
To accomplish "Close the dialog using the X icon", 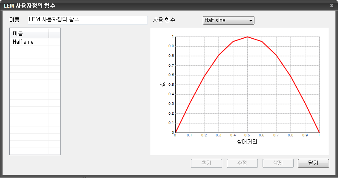I will tap(332, 6).
